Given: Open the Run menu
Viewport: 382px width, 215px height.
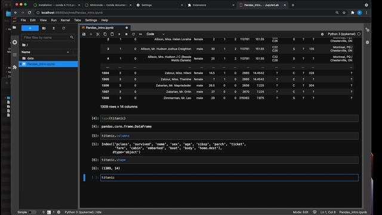Looking at the screenshot, I should [x=54, y=20].
